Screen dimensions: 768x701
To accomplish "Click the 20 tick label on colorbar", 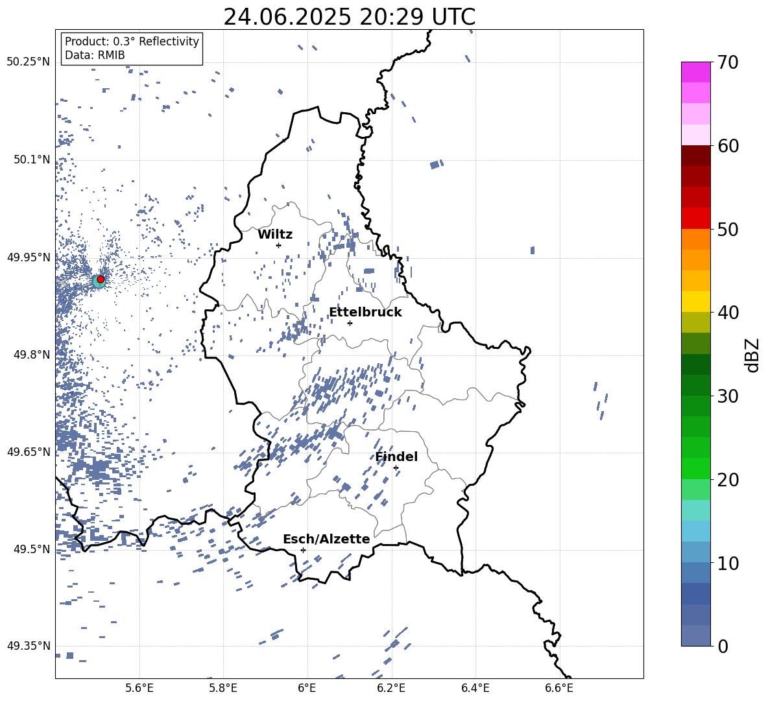I will tap(727, 480).
